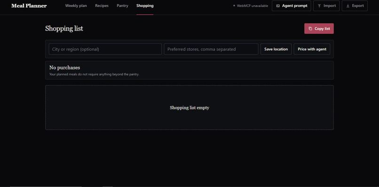Click the WebMCP status dot indicator
Viewport: 379px width, 187px height.
[x=234, y=6]
